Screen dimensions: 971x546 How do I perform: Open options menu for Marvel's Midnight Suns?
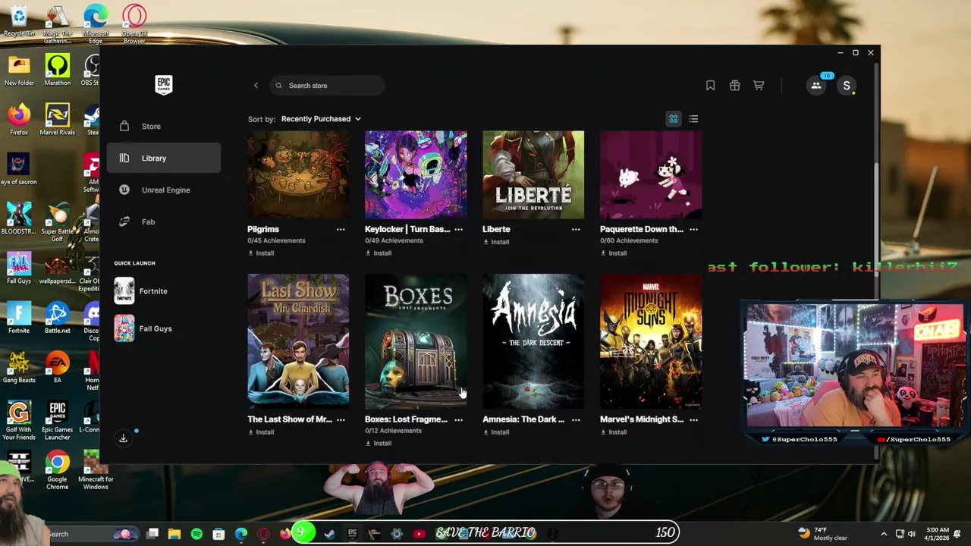[693, 419]
